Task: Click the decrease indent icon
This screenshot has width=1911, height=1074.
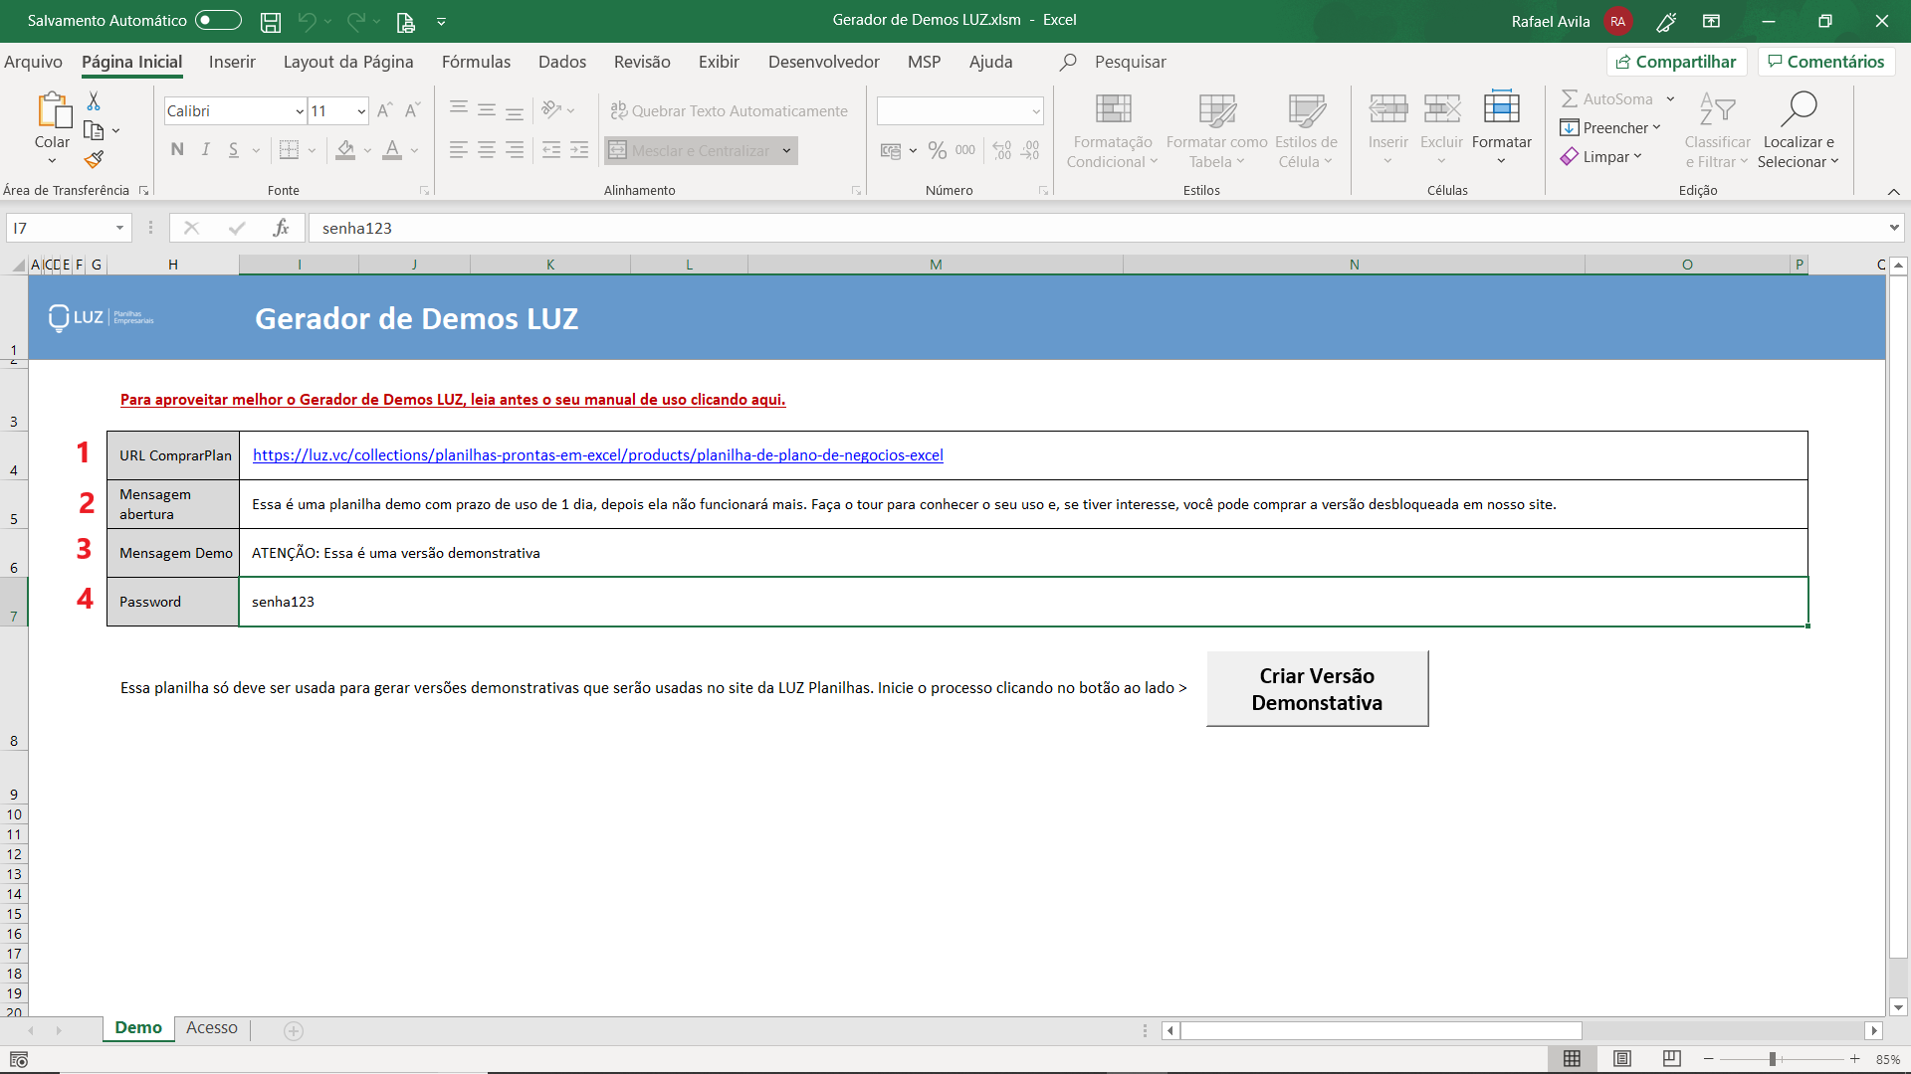Action: click(x=551, y=150)
